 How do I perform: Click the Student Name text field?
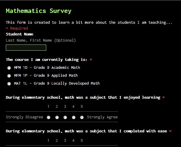point(26,47)
